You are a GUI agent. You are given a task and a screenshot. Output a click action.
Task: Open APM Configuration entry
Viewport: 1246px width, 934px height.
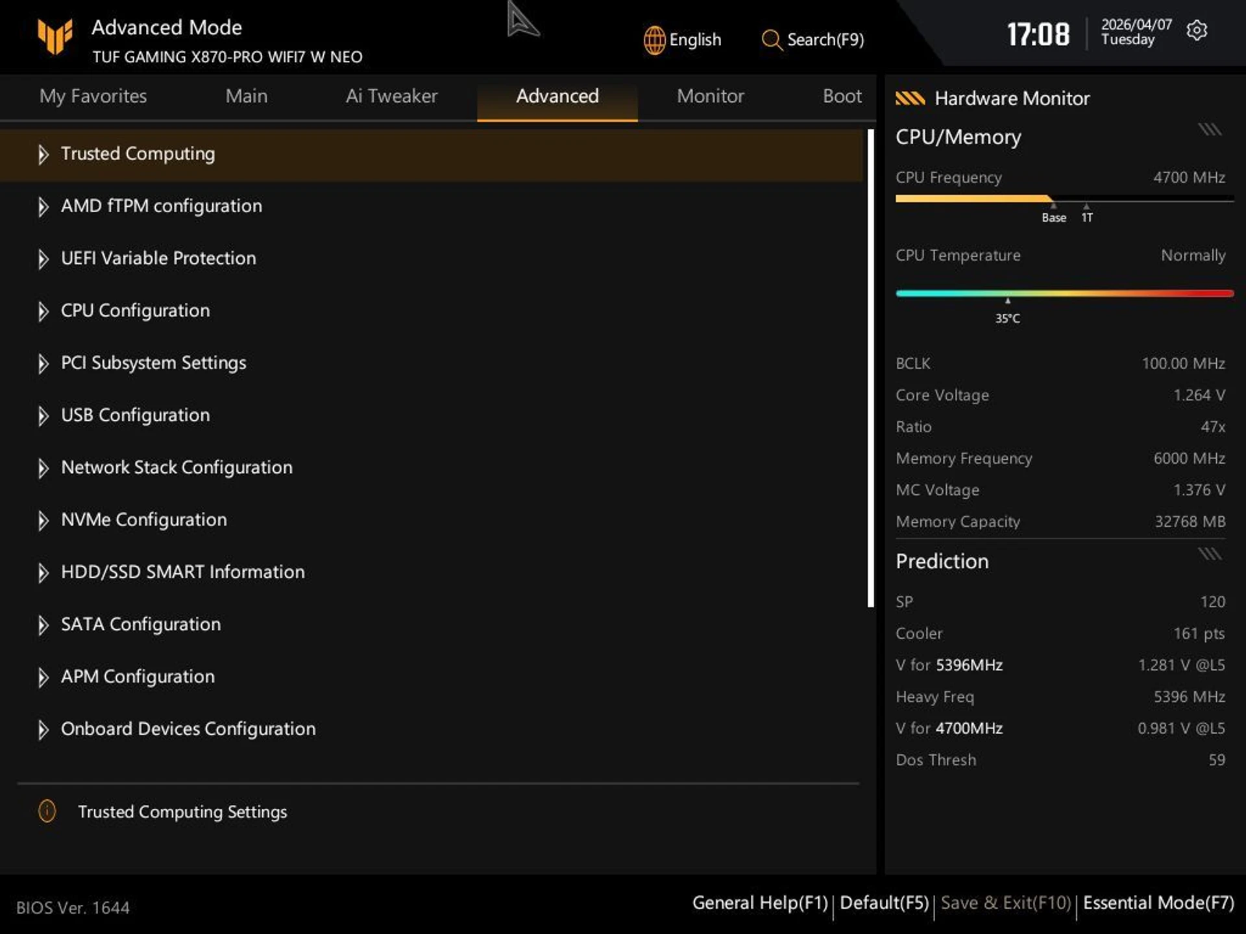138,677
